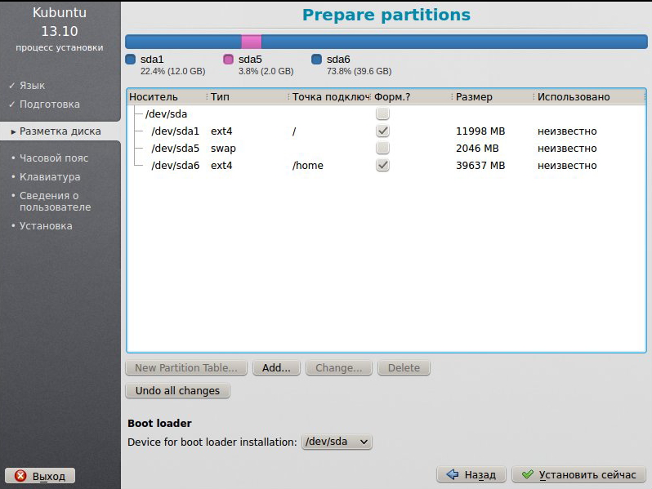This screenshot has height=489, width=652.
Task: Click the 39637 MB size value
Action: (x=480, y=166)
